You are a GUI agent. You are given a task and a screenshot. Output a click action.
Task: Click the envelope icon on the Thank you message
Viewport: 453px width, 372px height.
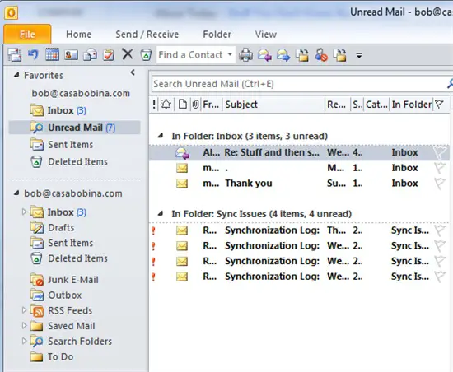(182, 184)
